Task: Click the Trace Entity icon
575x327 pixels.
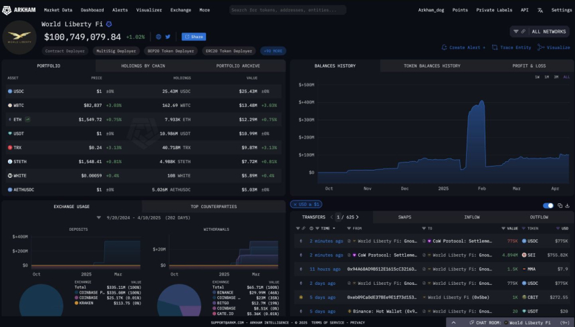Action: click(x=495, y=47)
